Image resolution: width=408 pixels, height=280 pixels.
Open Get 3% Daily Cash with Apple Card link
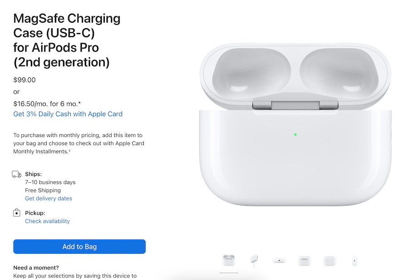coord(68,114)
